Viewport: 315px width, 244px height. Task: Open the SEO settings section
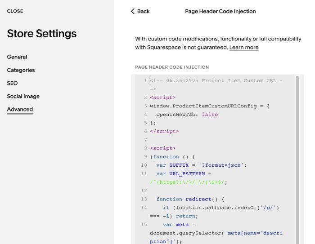(x=12, y=83)
